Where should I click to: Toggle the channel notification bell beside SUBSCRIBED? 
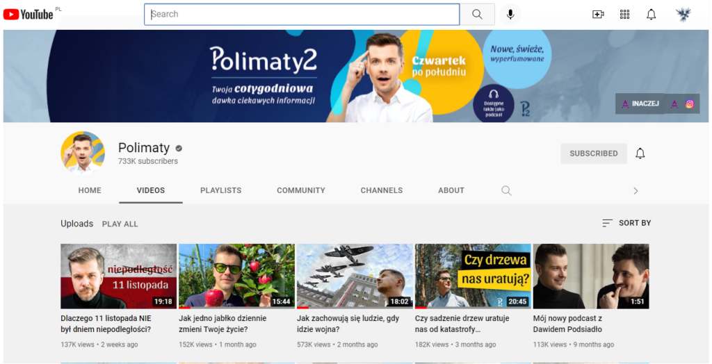(x=640, y=154)
